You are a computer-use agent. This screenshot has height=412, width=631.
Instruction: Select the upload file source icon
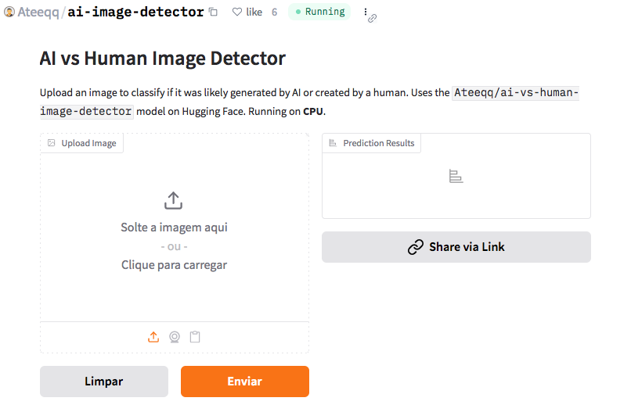(153, 337)
